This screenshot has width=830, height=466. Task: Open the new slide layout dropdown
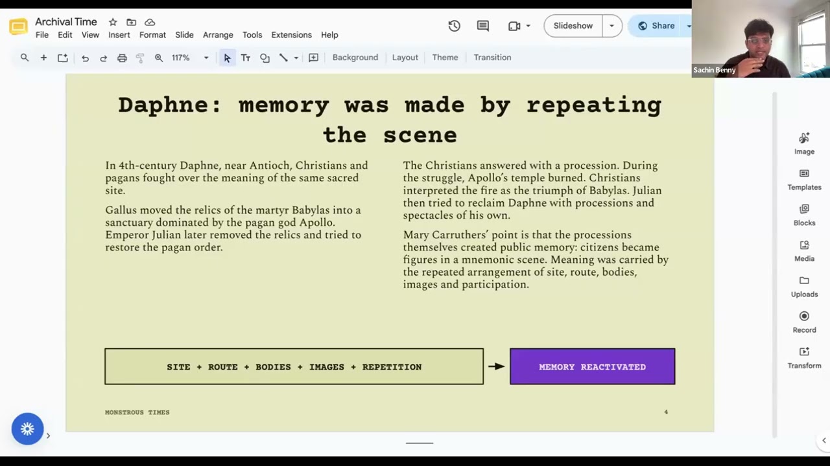point(63,58)
